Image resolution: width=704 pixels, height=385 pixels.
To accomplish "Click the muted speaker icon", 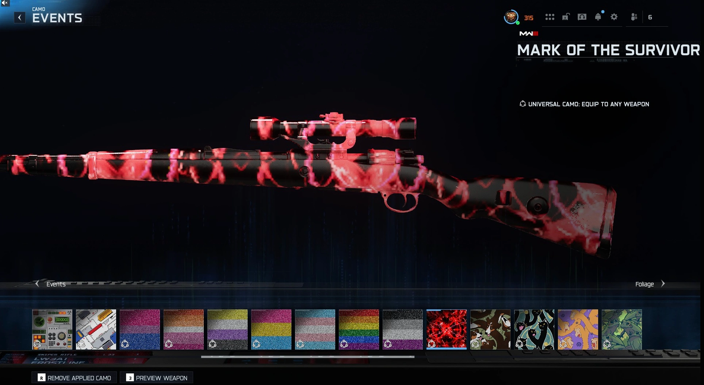I will pos(5,3).
